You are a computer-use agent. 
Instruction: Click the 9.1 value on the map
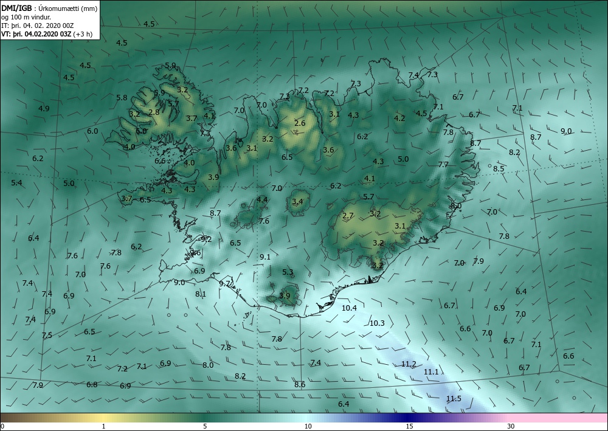[265, 257]
